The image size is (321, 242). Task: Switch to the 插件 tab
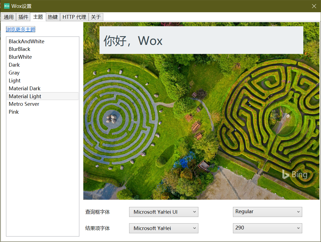(x=23, y=17)
